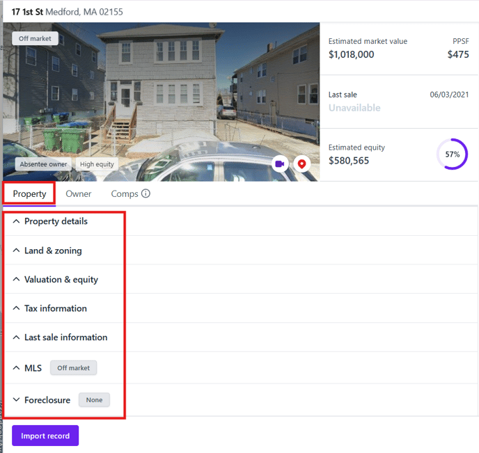Click the Absentee owner tag
Viewport: 479px width, 453px height.
click(x=43, y=164)
